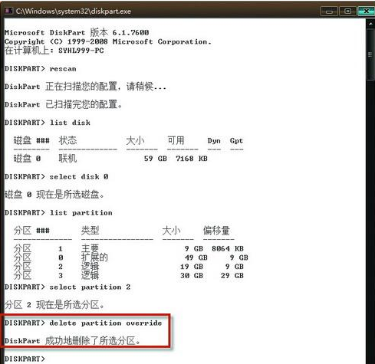
Task: Click the "rescan" command text
Action: click(x=63, y=69)
